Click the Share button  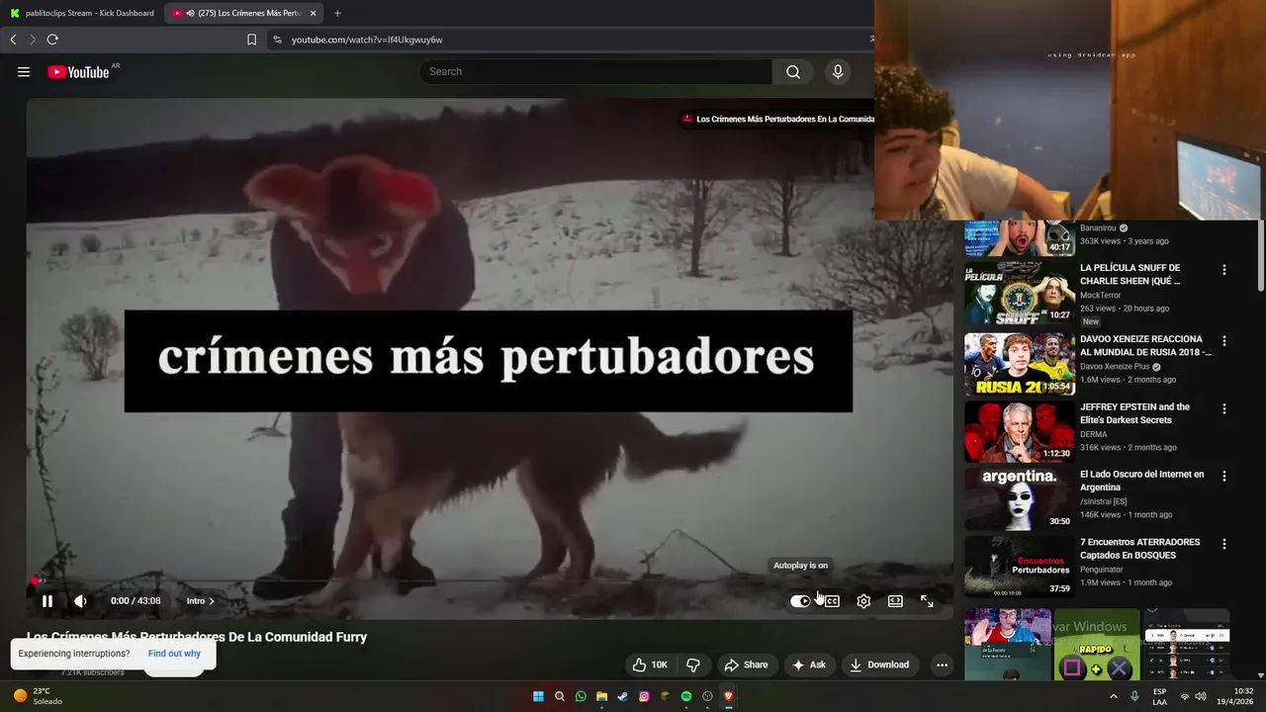746,665
